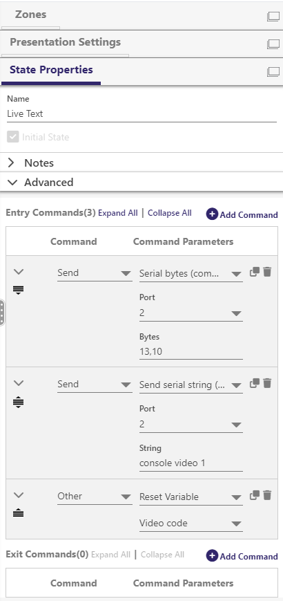283x601 pixels.
Task: Click the Bytes field containing 13,10
Action: coord(191,351)
